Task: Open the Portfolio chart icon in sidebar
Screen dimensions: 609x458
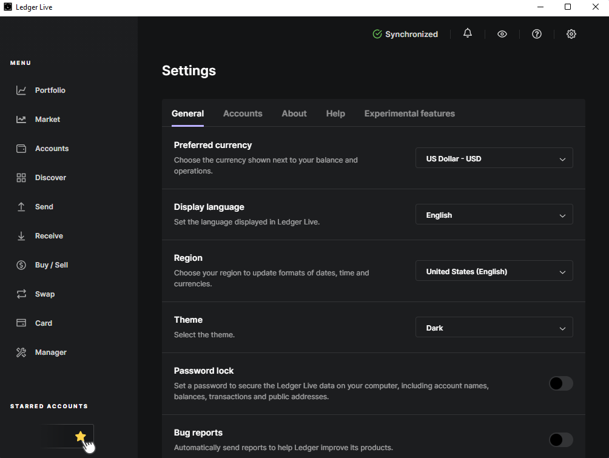Action: click(21, 90)
